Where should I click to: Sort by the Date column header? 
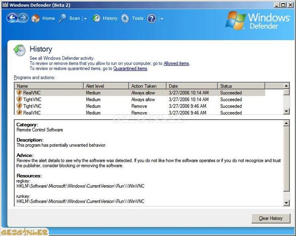coord(192,86)
